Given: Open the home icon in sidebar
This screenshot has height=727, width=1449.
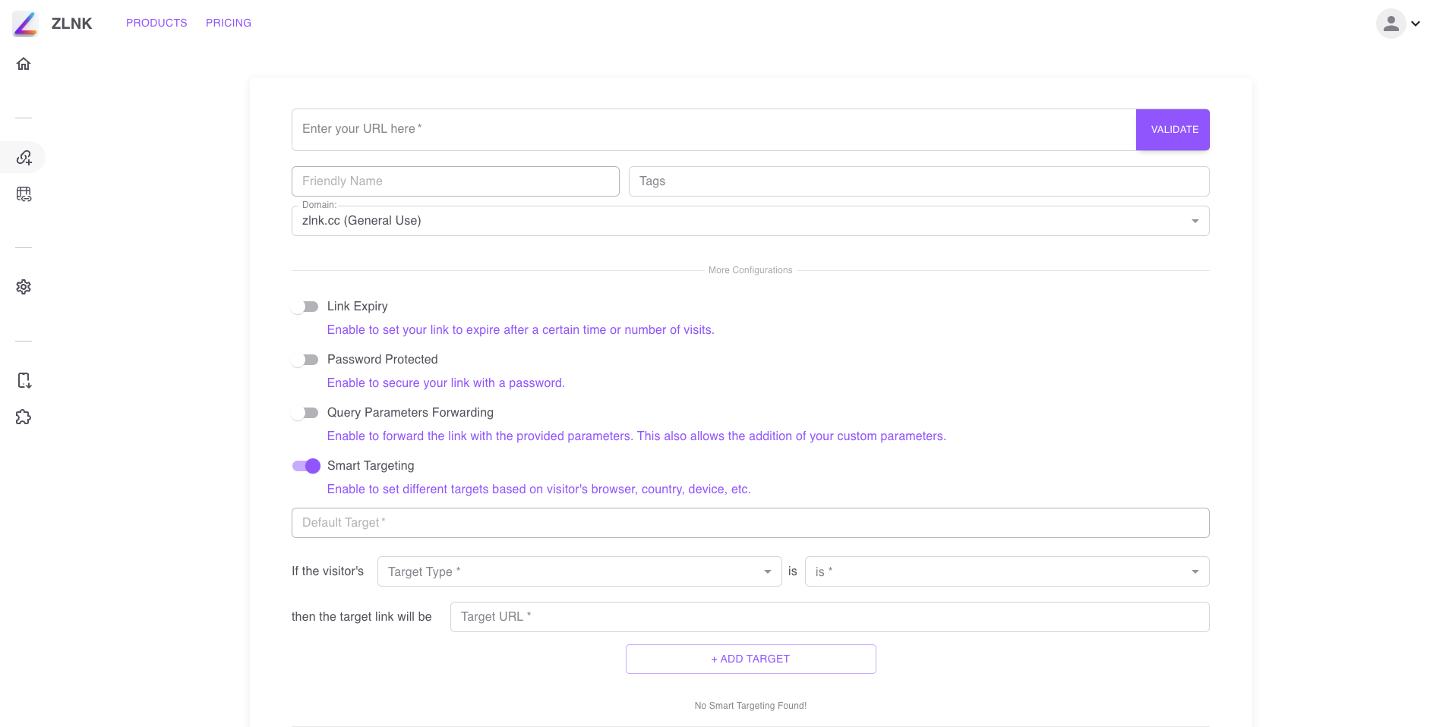Looking at the screenshot, I should 24,64.
